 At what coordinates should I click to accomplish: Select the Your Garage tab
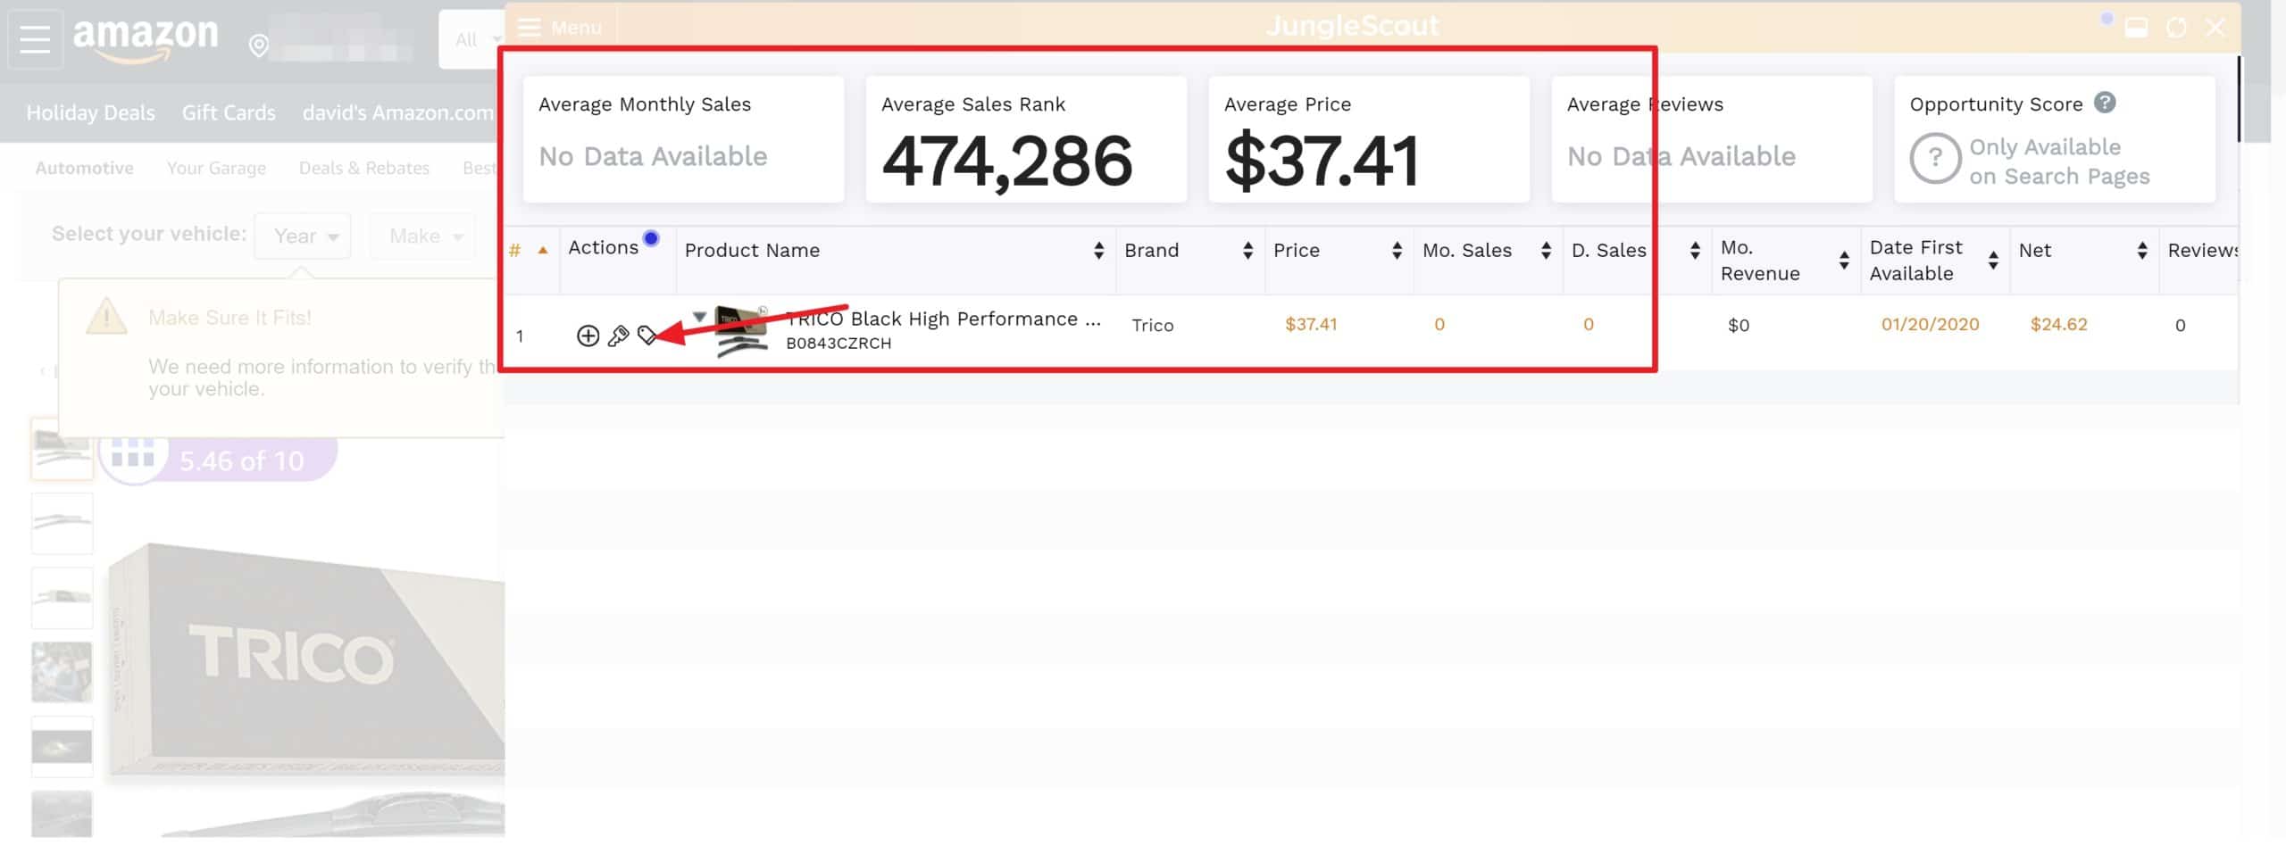(216, 169)
